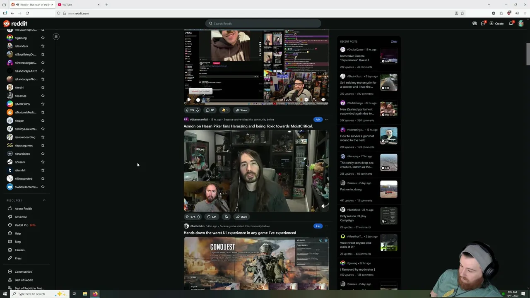Upvote the 12K-score video post
Viewport: 530px width, 298px height.
[x=187, y=110]
